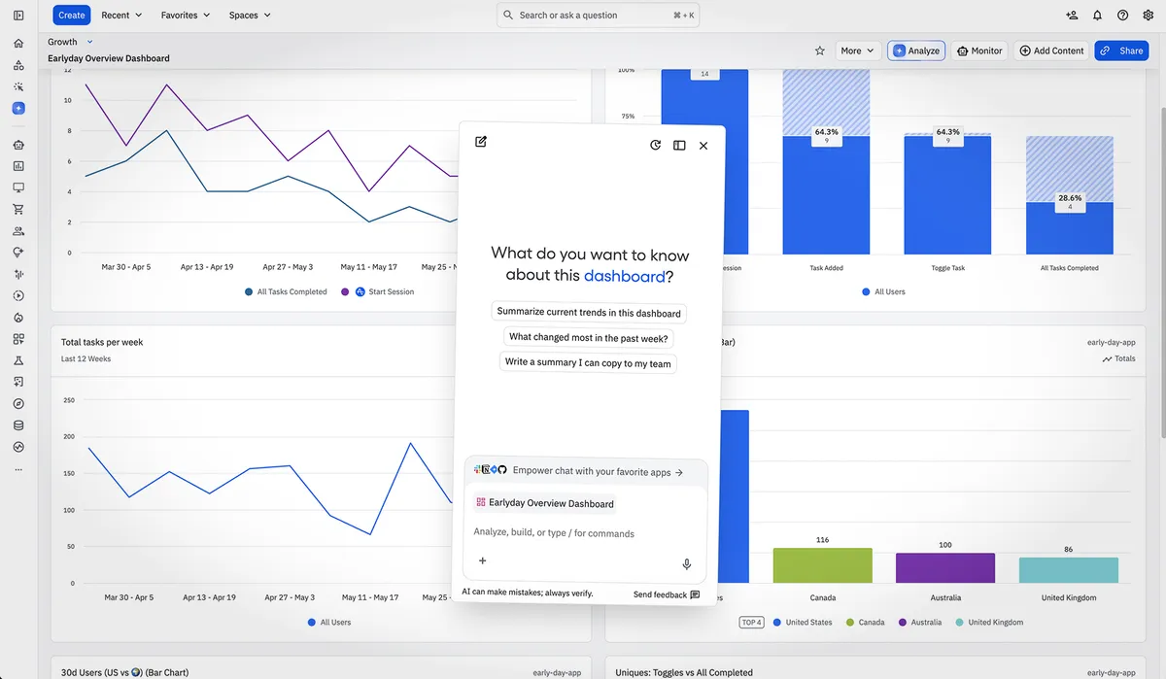1166x679 pixels.
Task: Click the Earlyday Overview Dashboard context chip
Action: 545,503
